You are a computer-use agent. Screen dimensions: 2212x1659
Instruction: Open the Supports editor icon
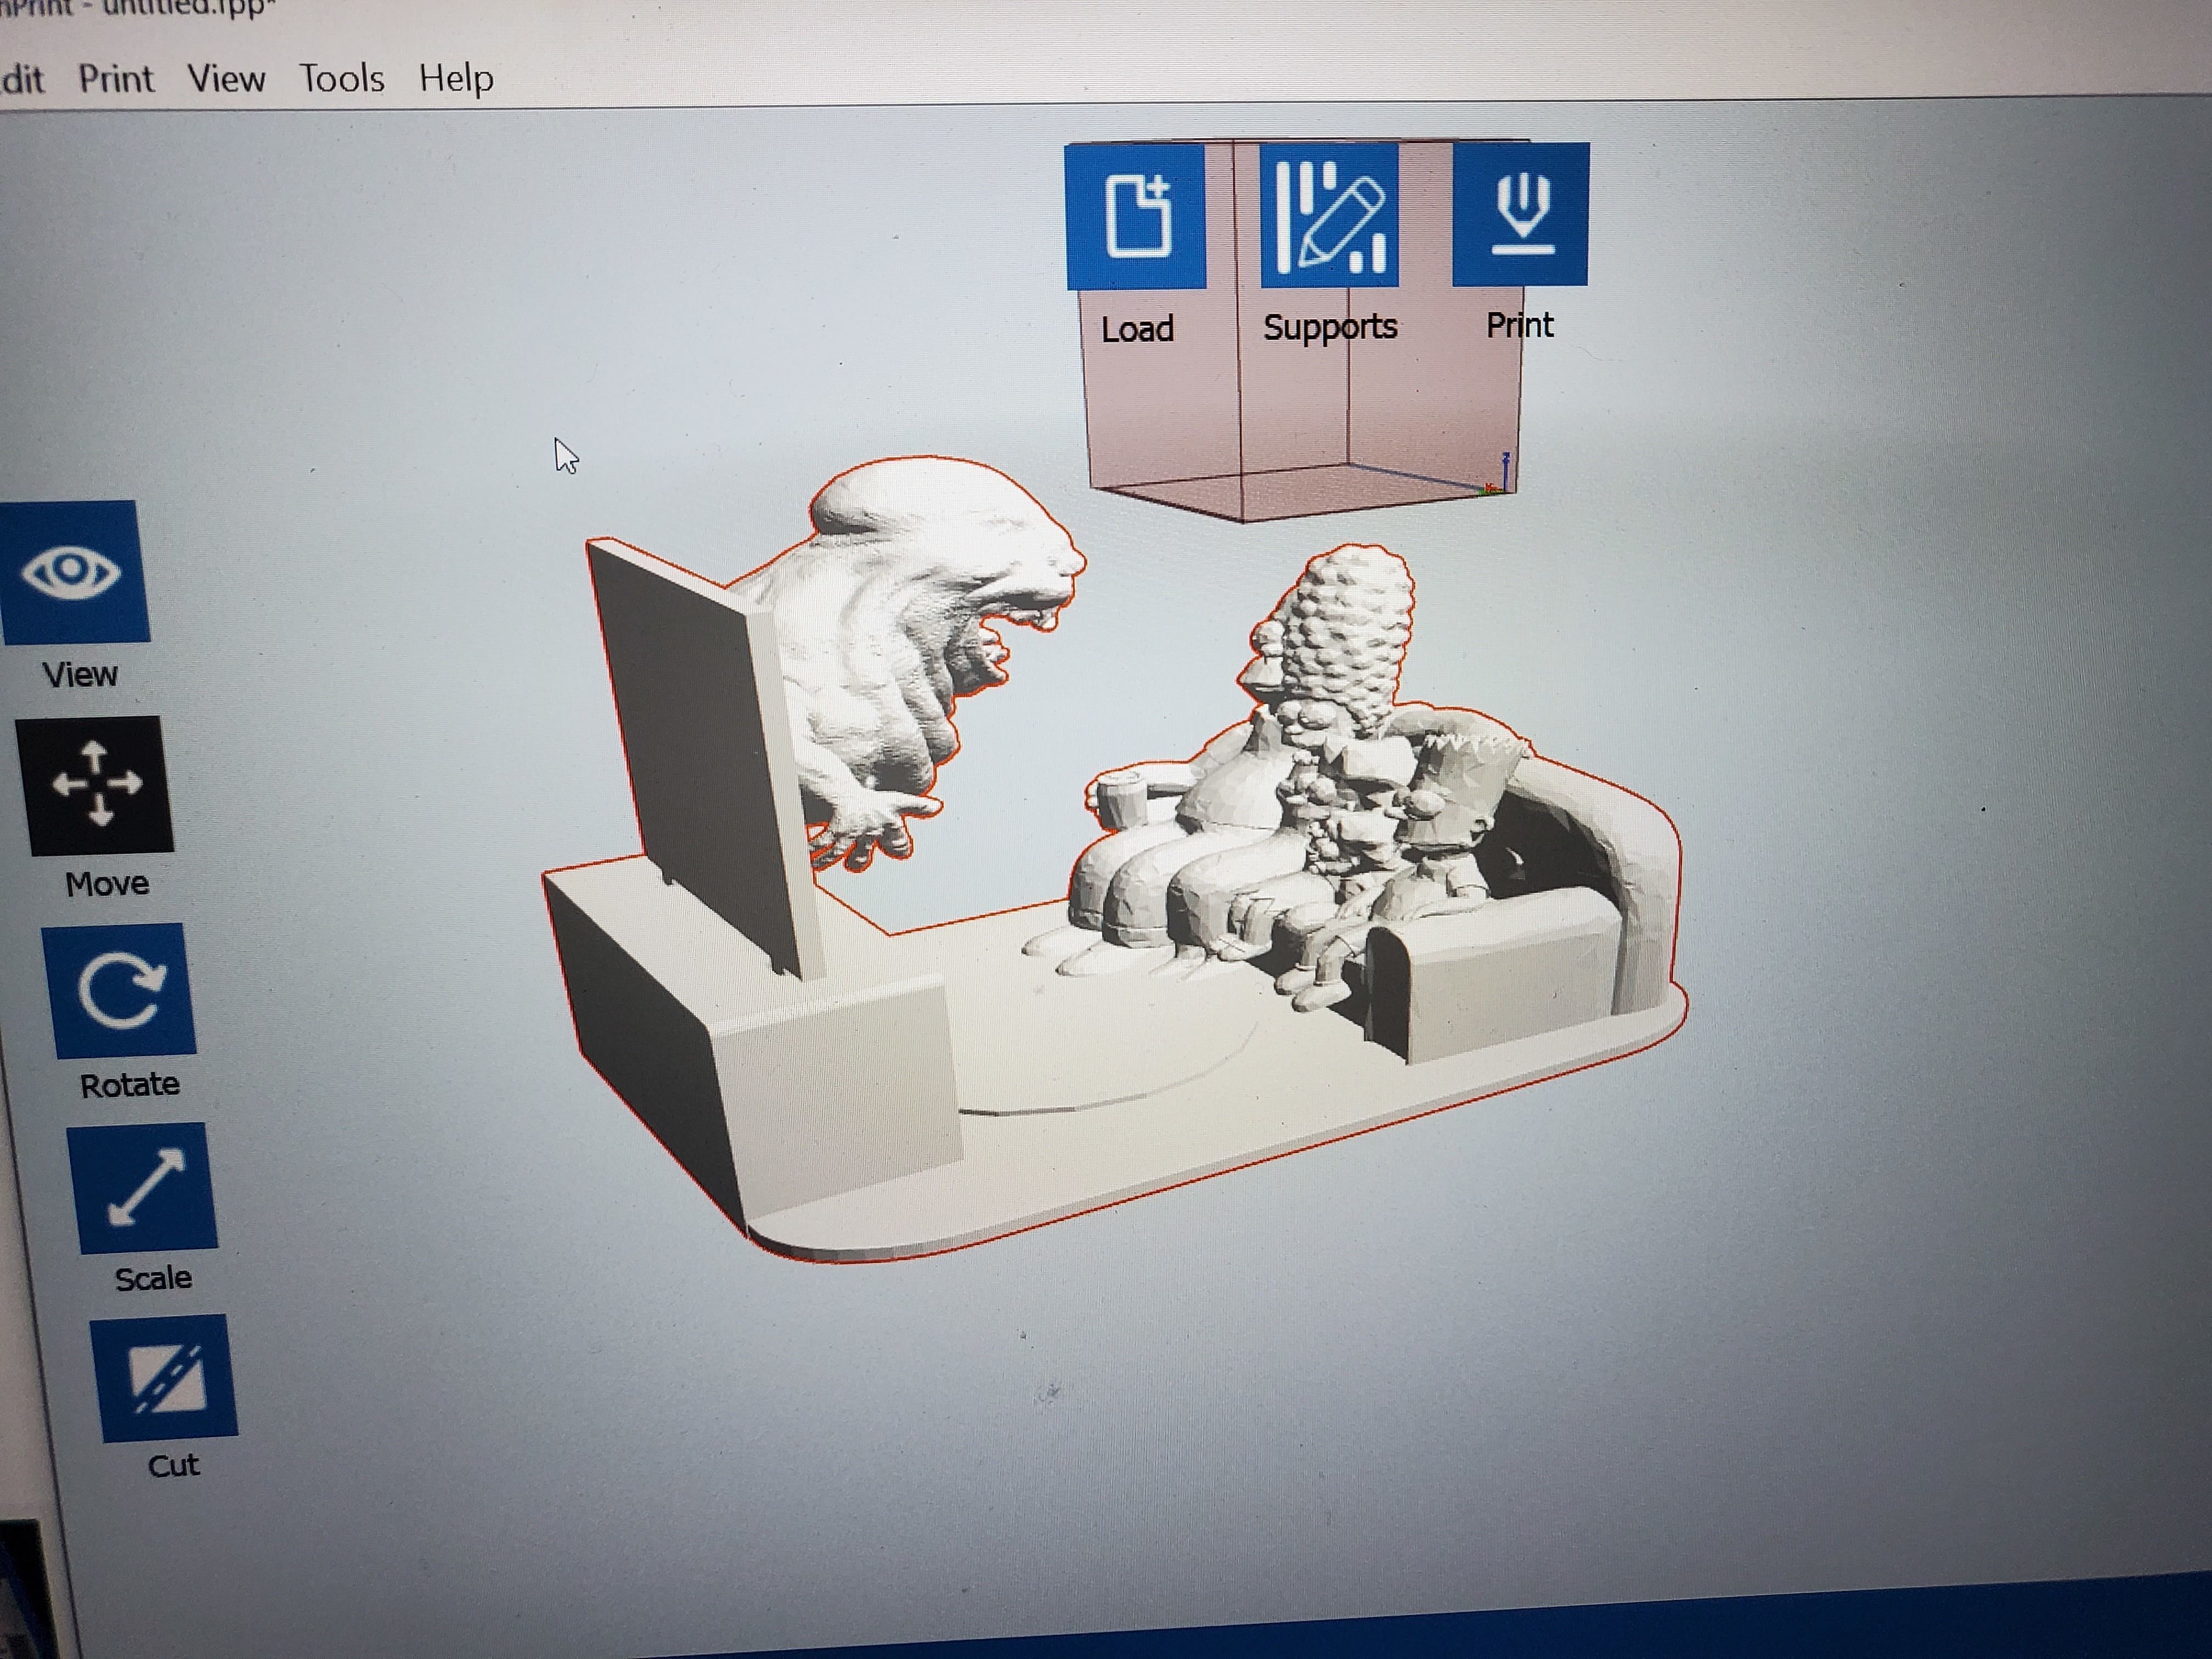(x=1329, y=215)
